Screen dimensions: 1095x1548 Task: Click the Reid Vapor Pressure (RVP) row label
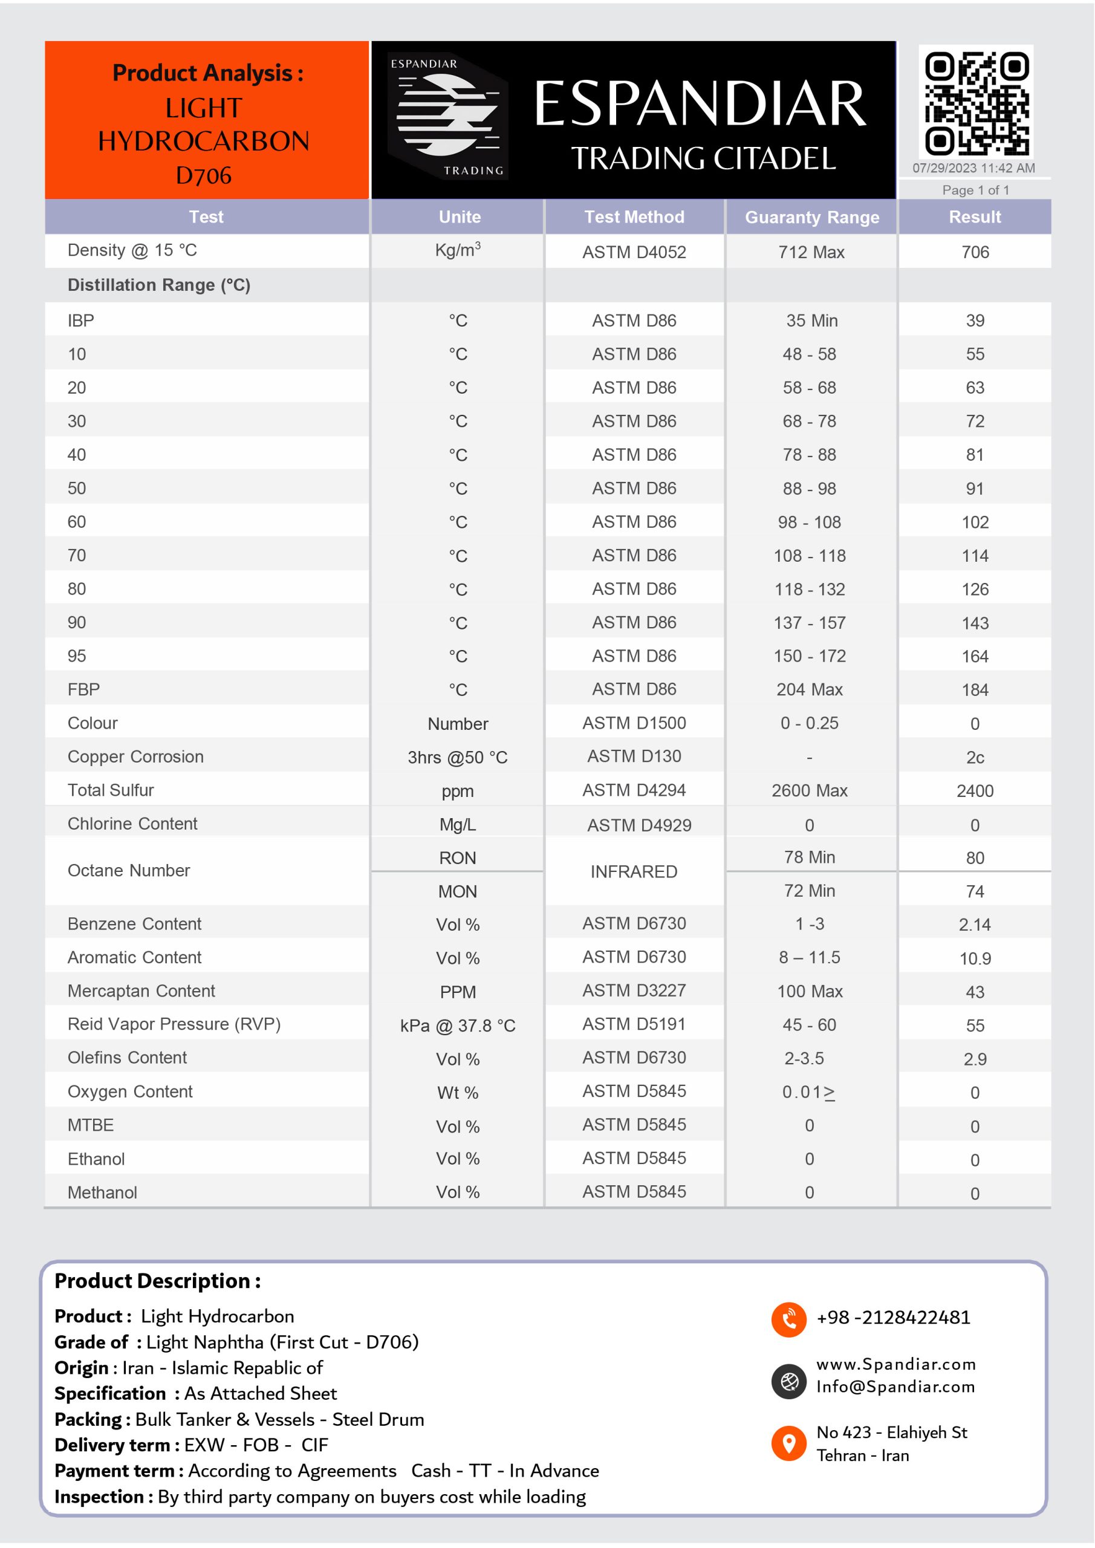174,1024
